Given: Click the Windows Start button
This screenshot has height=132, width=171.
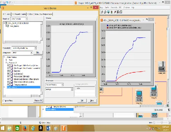Looking at the screenshot, I should 2,128.
